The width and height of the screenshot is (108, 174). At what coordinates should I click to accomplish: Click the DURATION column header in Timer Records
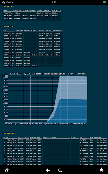coord(33,138)
